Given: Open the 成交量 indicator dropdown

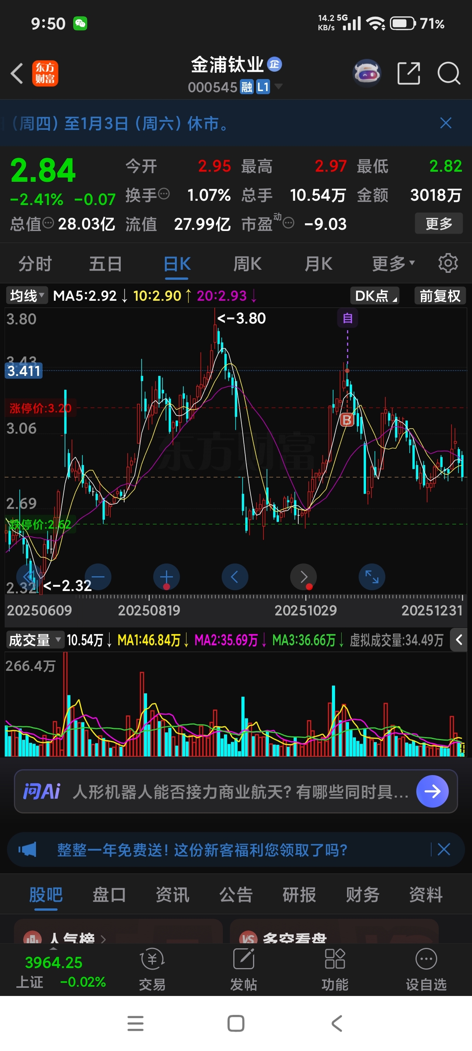Looking at the screenshot, I should click(35, 640).
